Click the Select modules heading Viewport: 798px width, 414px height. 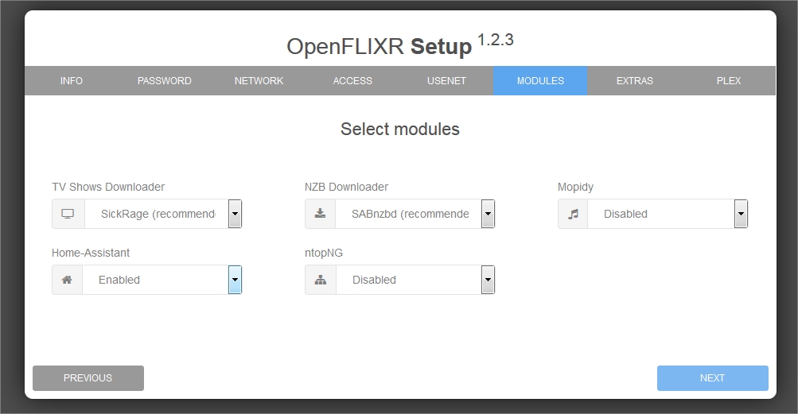click(400, 130)
